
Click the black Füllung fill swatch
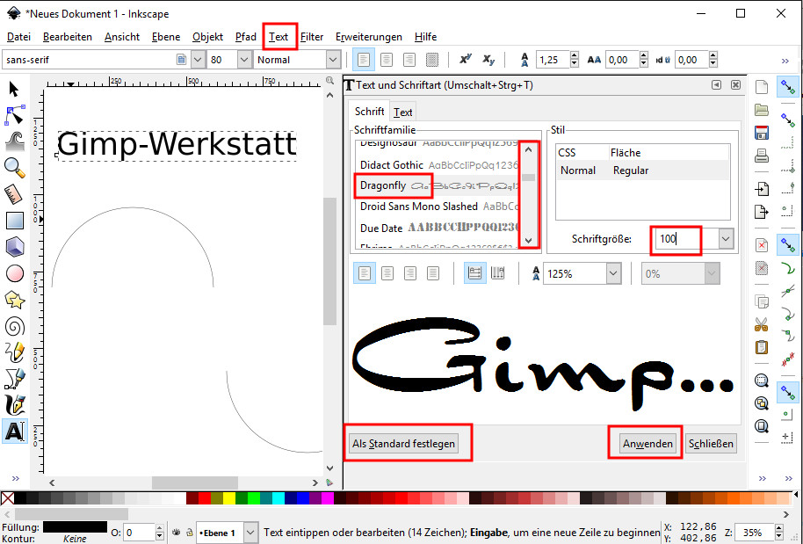click(x=75, y=526)
